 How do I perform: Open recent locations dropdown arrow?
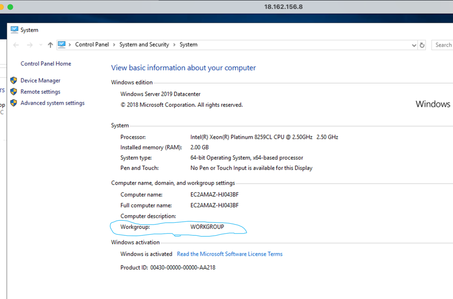[41, 45]
